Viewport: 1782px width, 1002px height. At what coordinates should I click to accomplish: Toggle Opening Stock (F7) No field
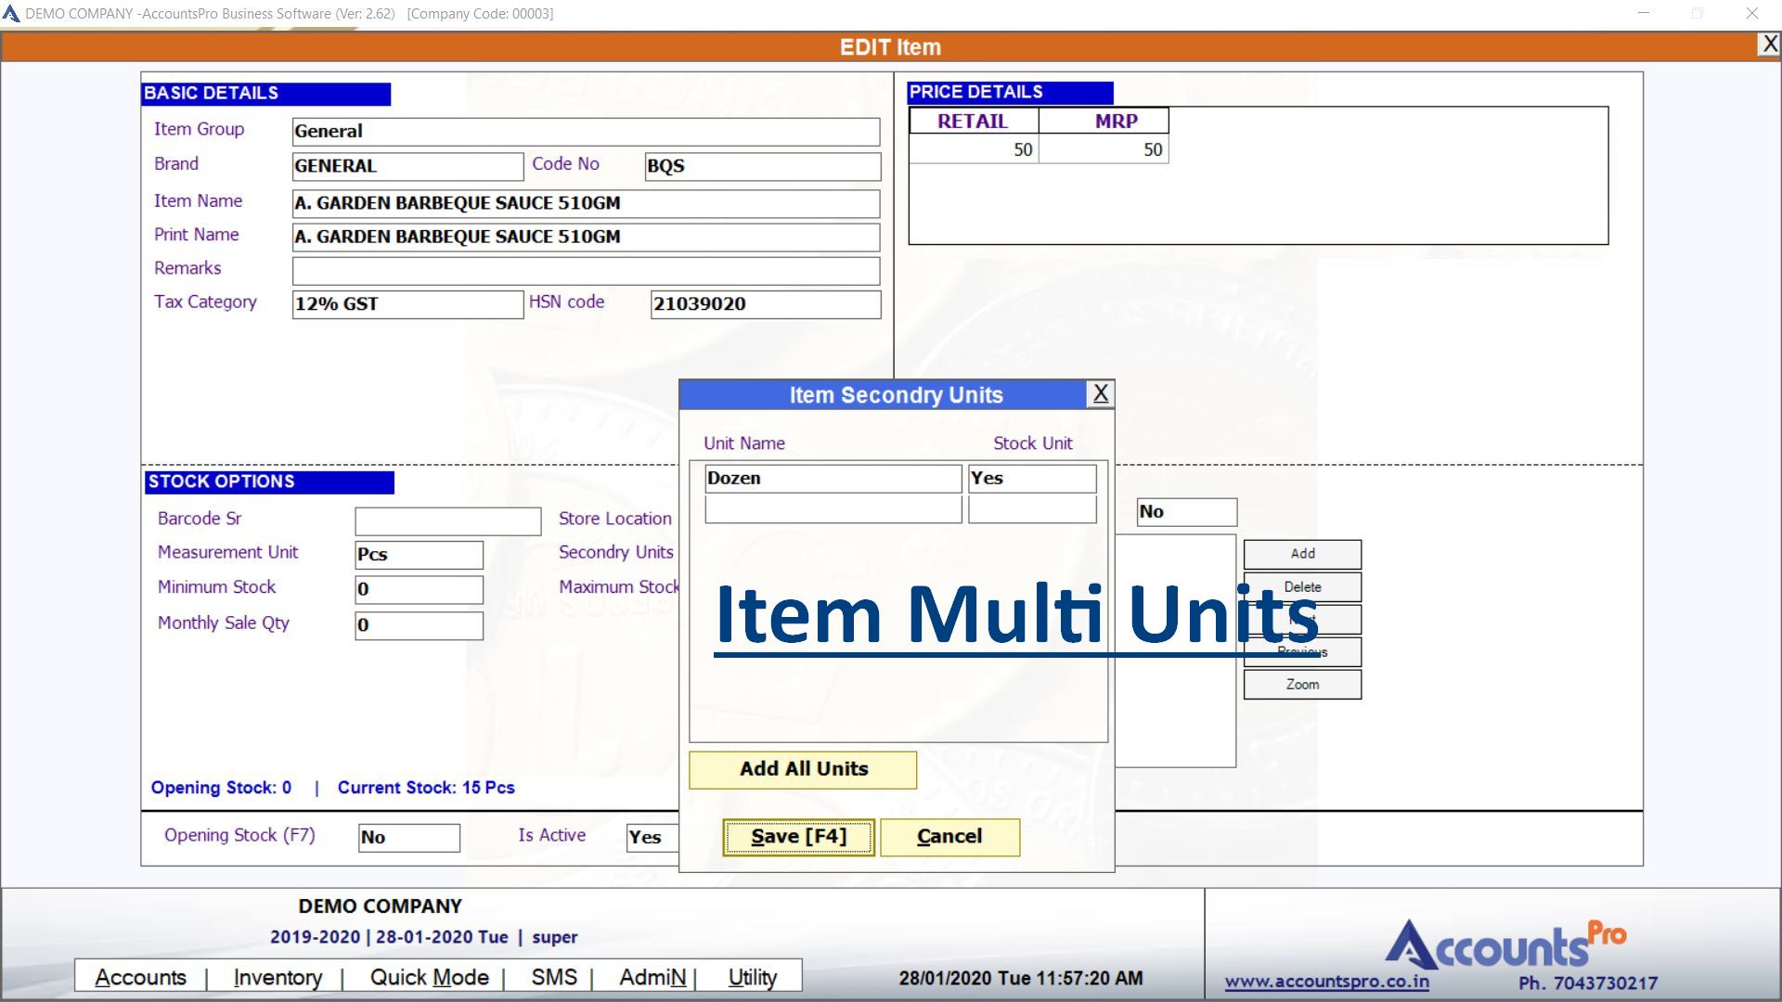pos(408,838)
